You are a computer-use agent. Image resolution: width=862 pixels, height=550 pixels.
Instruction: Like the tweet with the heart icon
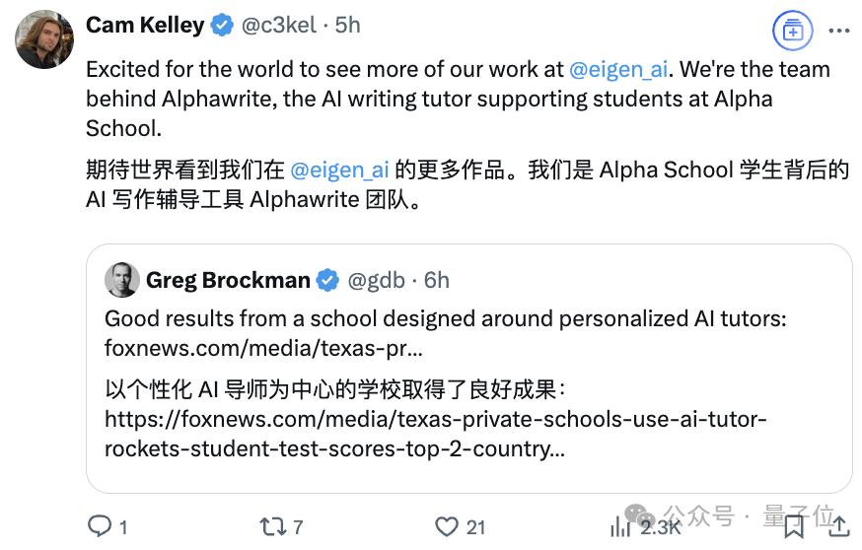coord(447,526)
